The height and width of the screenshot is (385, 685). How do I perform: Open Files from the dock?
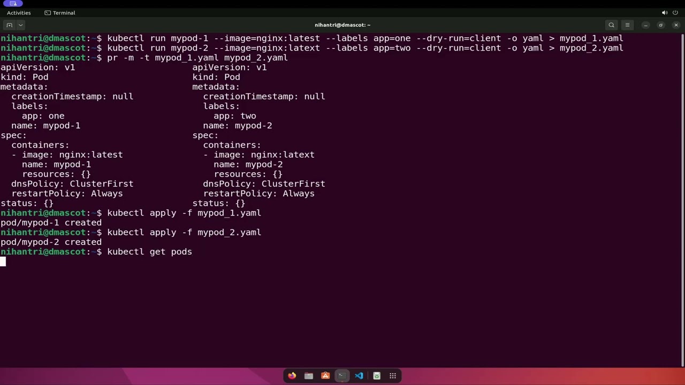tap(309, 376)
